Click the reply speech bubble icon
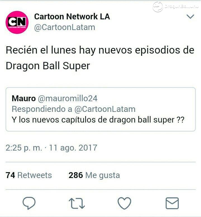The height and width of the screenshot is (217, 201). click(x=29, y=203)
